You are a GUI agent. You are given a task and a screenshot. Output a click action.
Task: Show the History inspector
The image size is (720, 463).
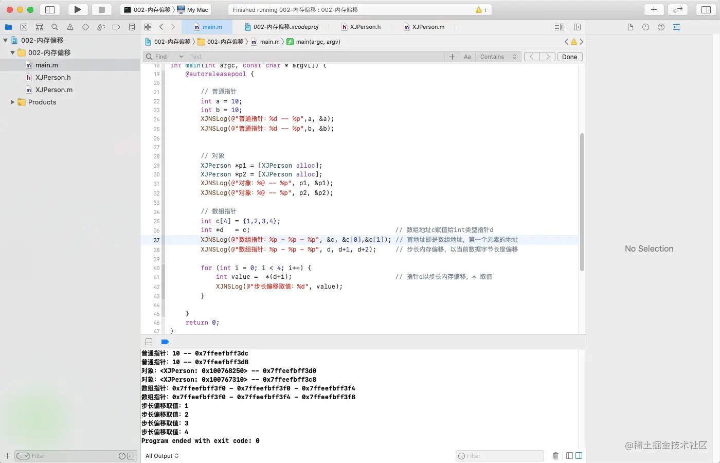click(645, 27)
